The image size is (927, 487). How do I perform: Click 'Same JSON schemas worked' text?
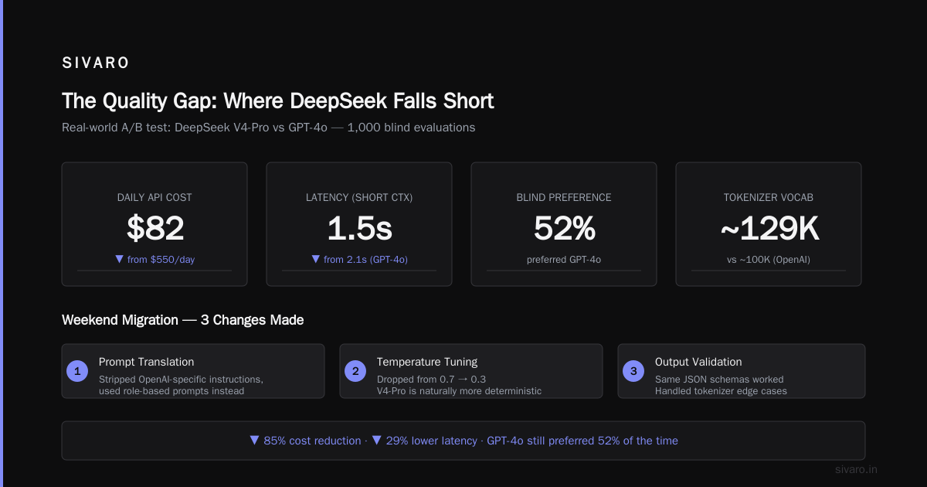pos(719,380)
